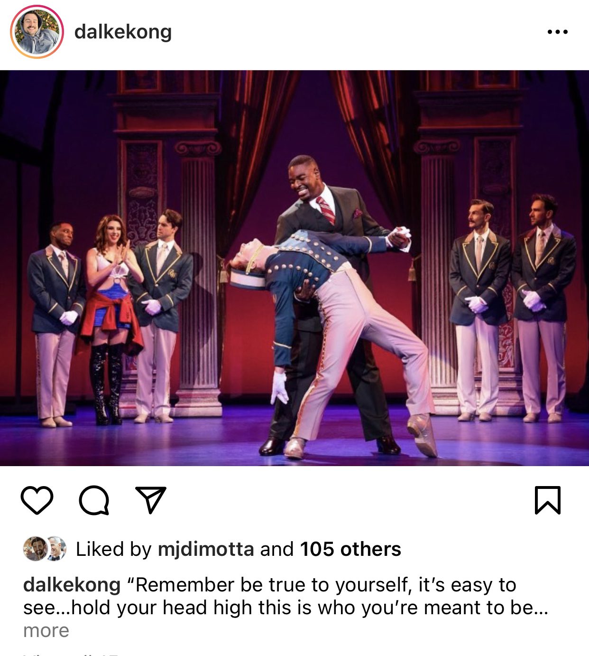Tap the first liker avatar thumbnail

click(35, 549)
